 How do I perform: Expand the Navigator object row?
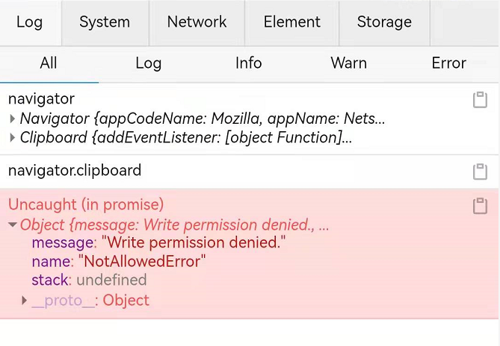click(13, 119)
